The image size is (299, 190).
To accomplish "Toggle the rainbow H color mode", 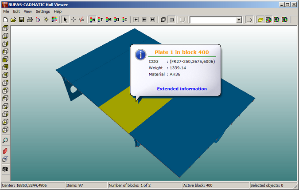I will (x=284, y=20).
